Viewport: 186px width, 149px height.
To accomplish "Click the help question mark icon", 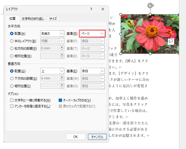I will (91, 9).
